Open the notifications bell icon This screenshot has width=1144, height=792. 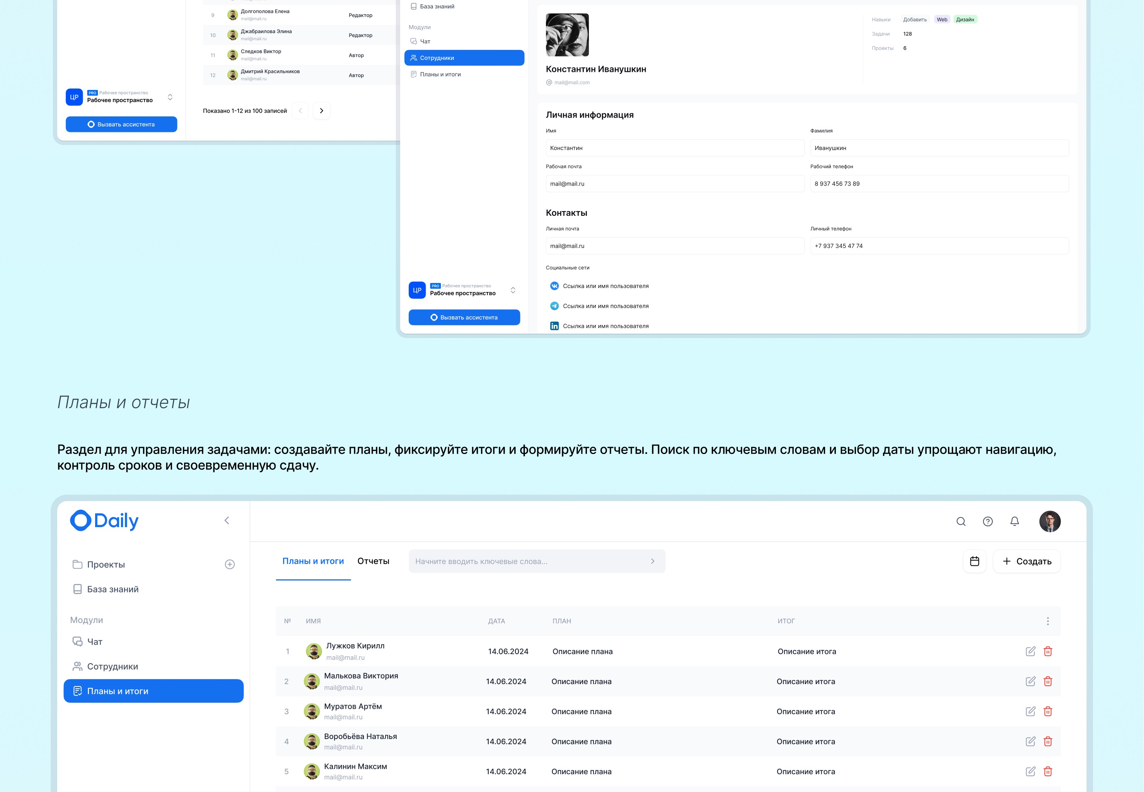1014,522
